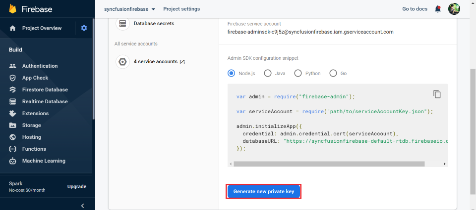Viewport: 476px width, 210px height.
Task: Select the Go radio button
Action: point(333,73)
